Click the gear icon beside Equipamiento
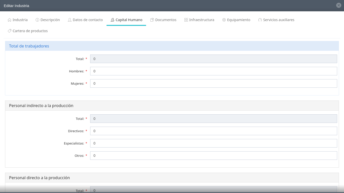 coord(224,20)
